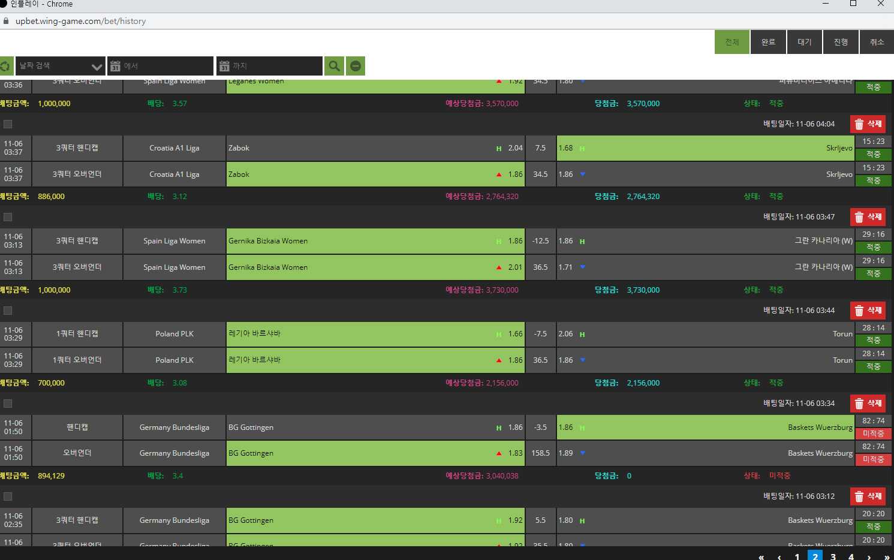Switch to the 취소 tab
This screenshot has height=560, width=894.
pyautogui.click(x=877, y=42)
